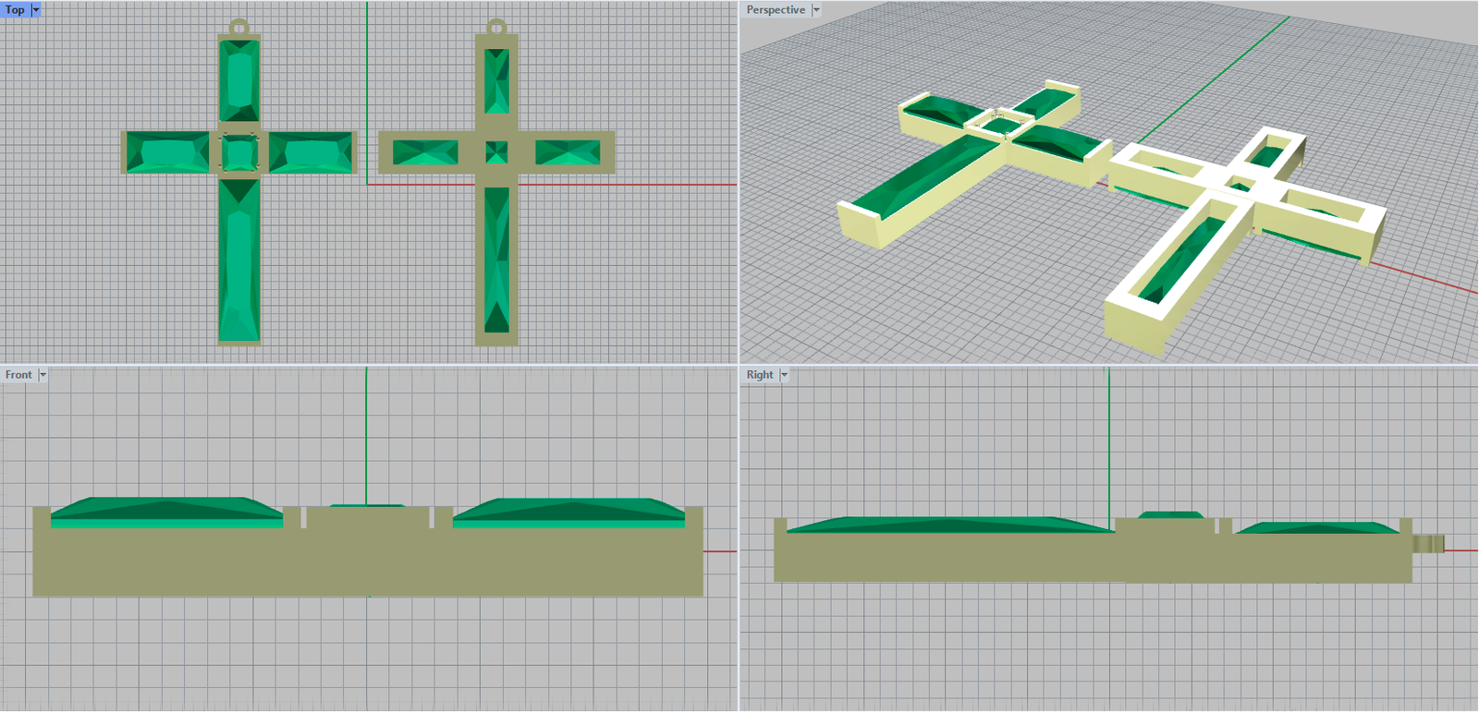Open the Top viewport dropdown arrow
The image size is (1479, 713).
click(36, 10)
